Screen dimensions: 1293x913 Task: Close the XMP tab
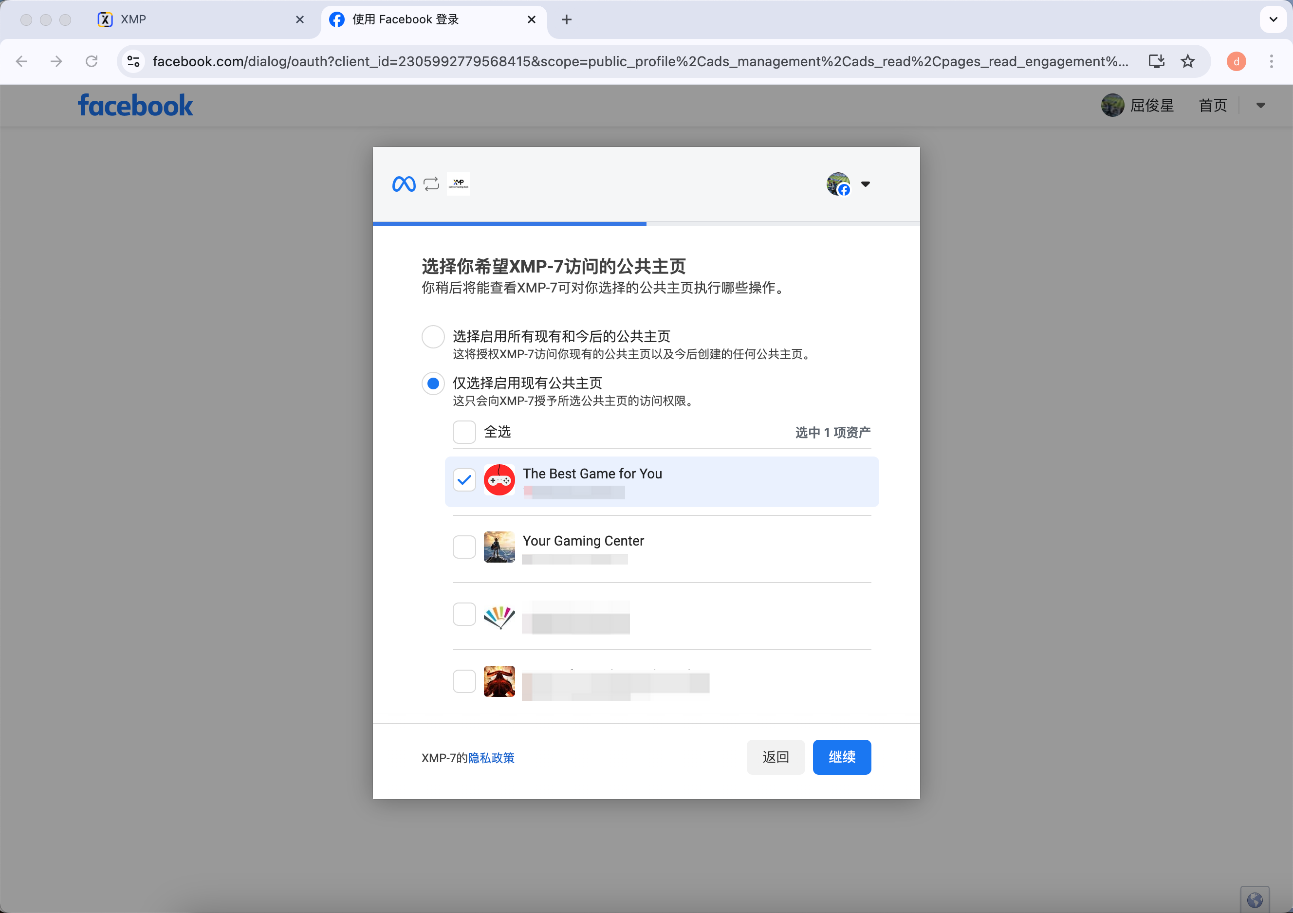pyautogui.click(x=299, y=19)
